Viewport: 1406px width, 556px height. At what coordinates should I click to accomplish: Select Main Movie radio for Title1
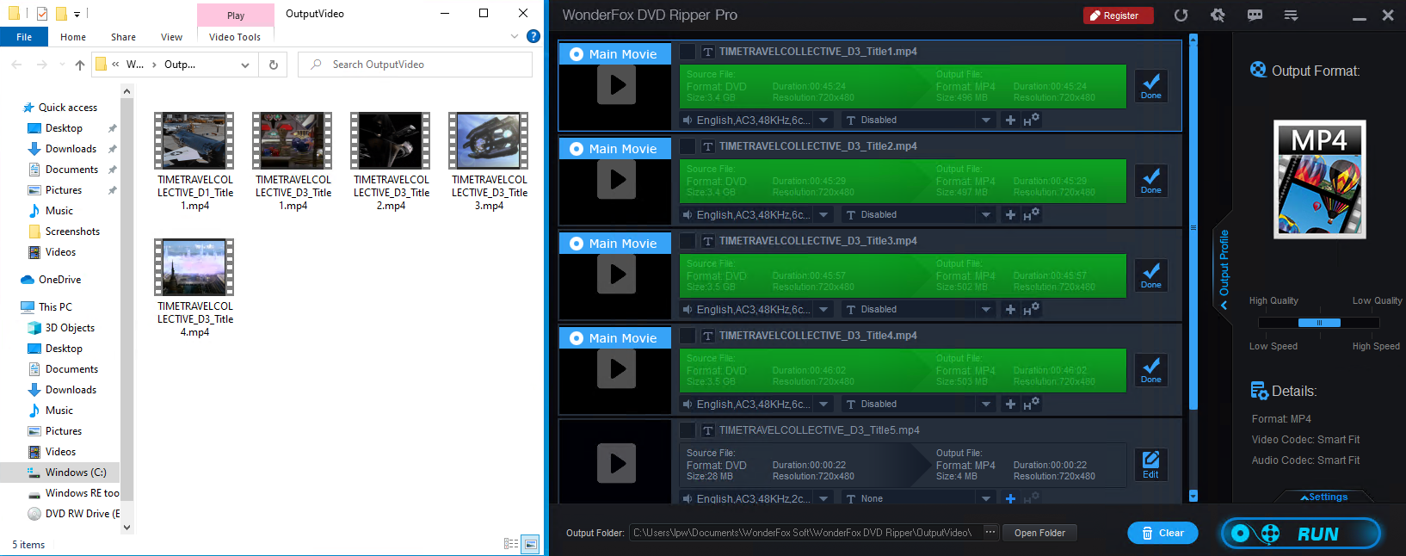[x=577, y=53]
